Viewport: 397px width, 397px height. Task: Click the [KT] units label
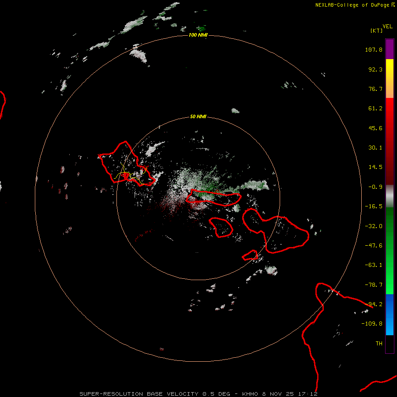(x=376, y=30)
